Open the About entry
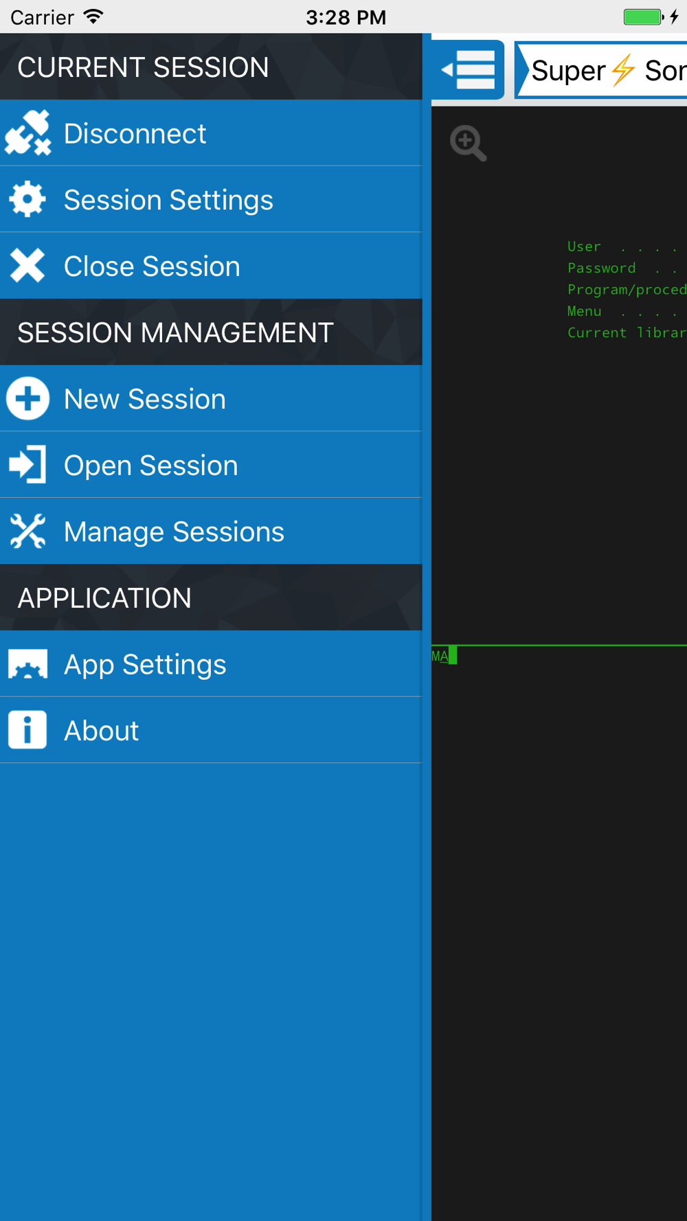Screen dimensions: 687x1221 [x=211, y=730]
